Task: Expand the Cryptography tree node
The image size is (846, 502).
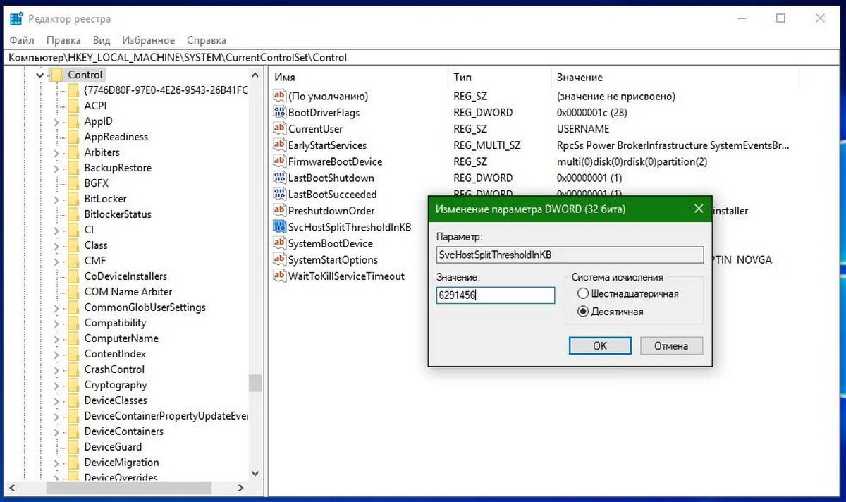Action: [56, 385]
